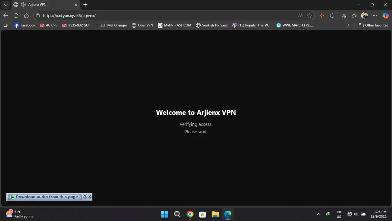392x221 pixels.
Task: Open the Extensions puzzle icon
Action: [332, 15]
